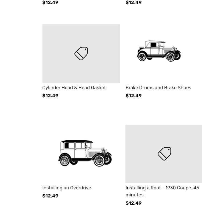Viewport: 202px width, 219px height.
Task: Open the coupe car image above Brake Drums
Action: pos(158,51)
